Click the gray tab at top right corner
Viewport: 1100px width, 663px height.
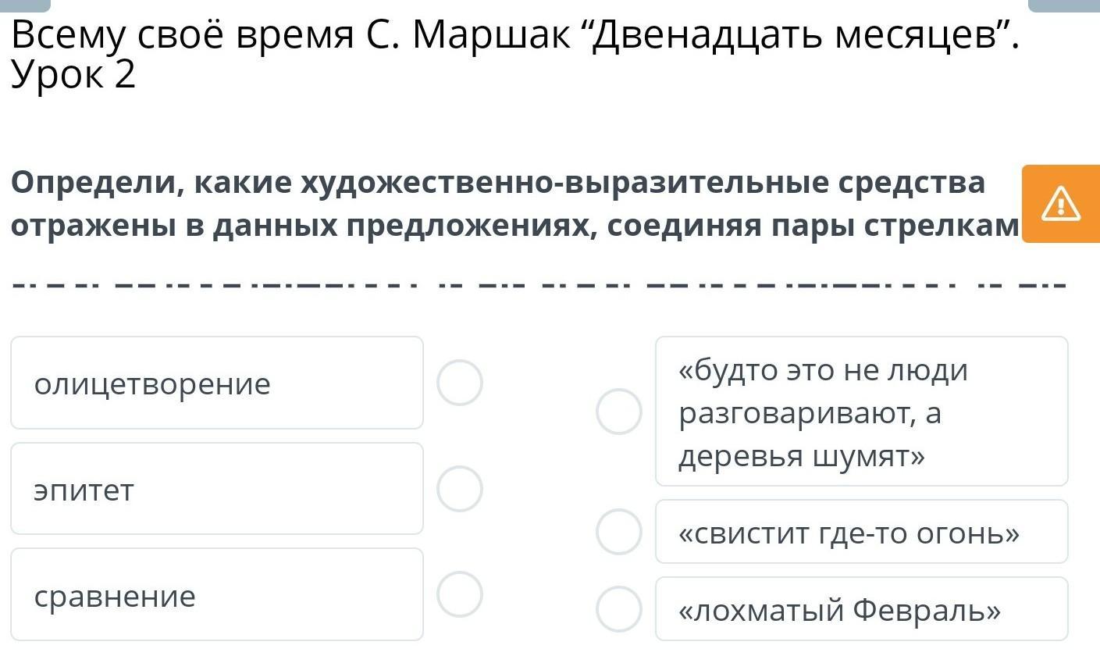tap(1064, 5)
